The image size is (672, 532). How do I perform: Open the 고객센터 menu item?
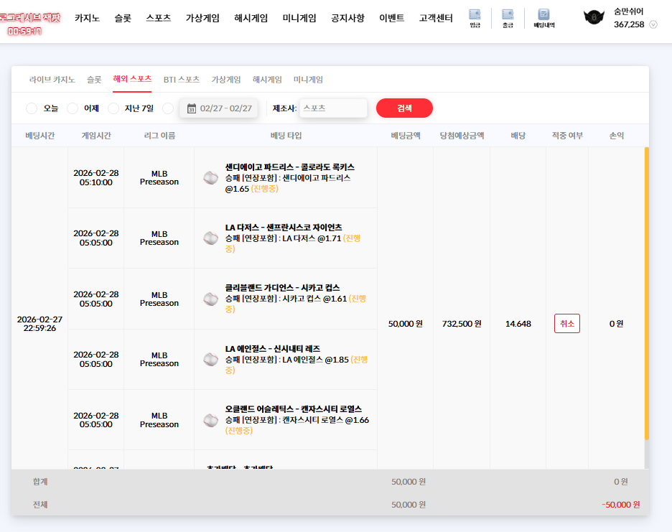436,18
